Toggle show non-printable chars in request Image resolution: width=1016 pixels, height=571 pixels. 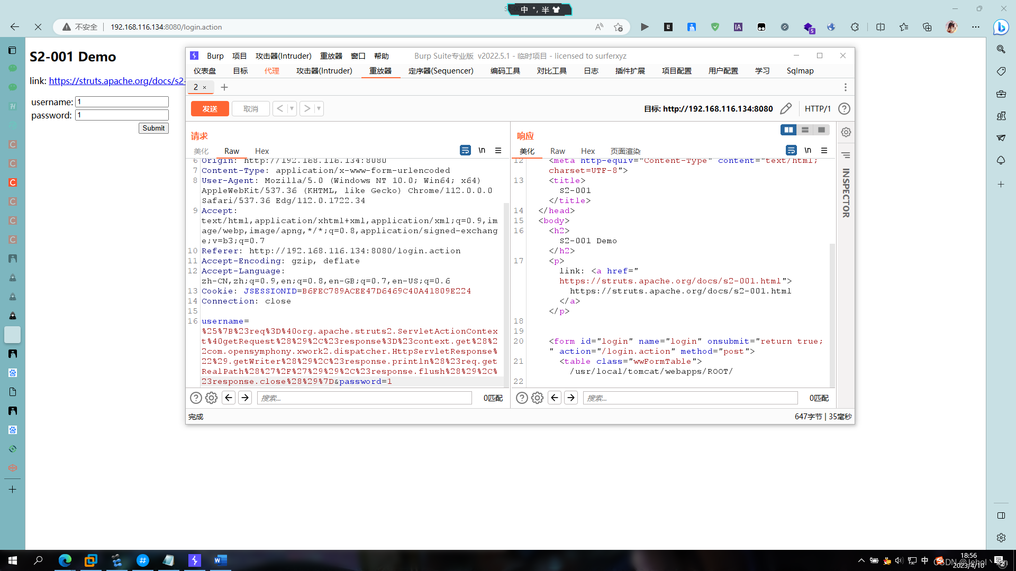click(482, 150)
